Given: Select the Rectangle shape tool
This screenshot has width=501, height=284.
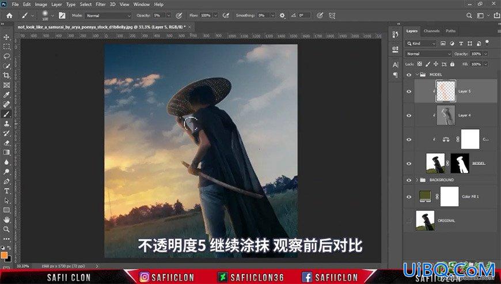Looking at the screenshot, I should point(6,210).
